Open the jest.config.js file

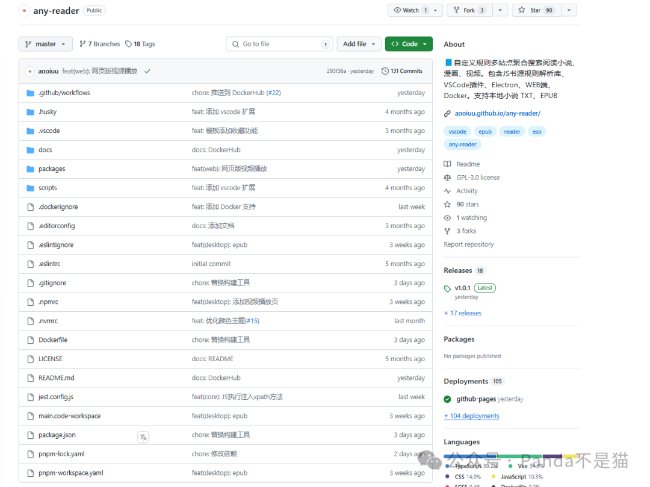coord(56,397)
